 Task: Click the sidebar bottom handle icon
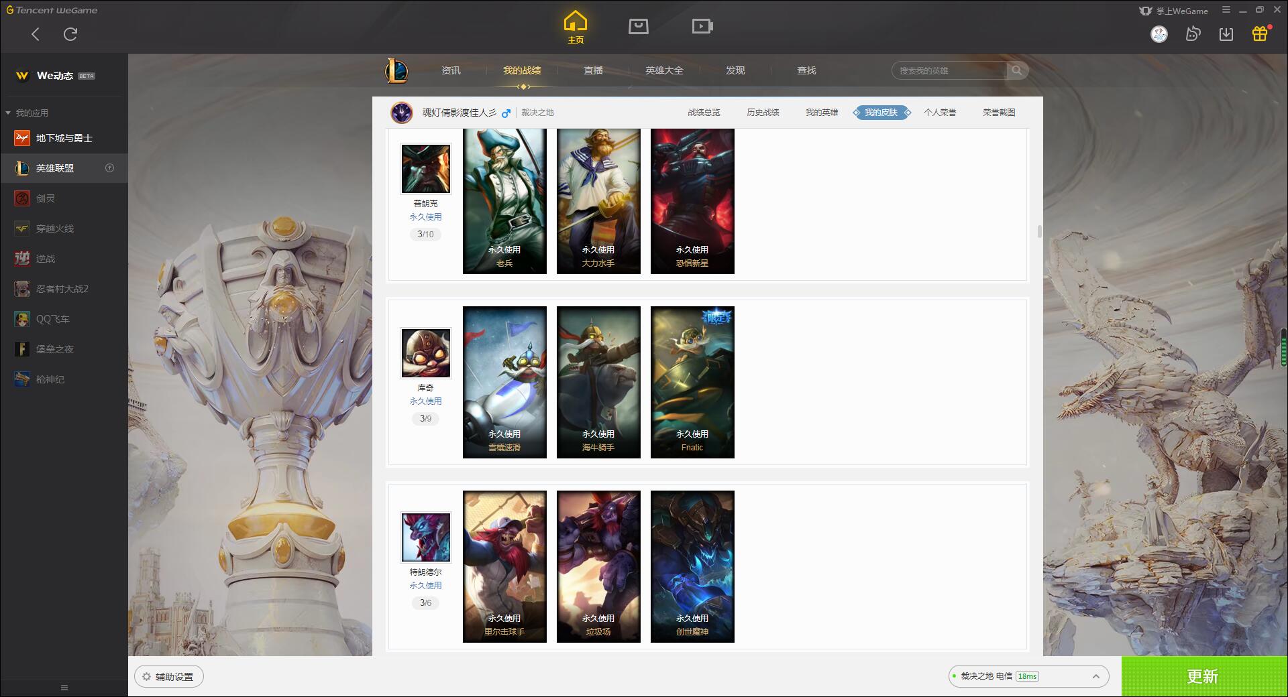tap(64, 688)
